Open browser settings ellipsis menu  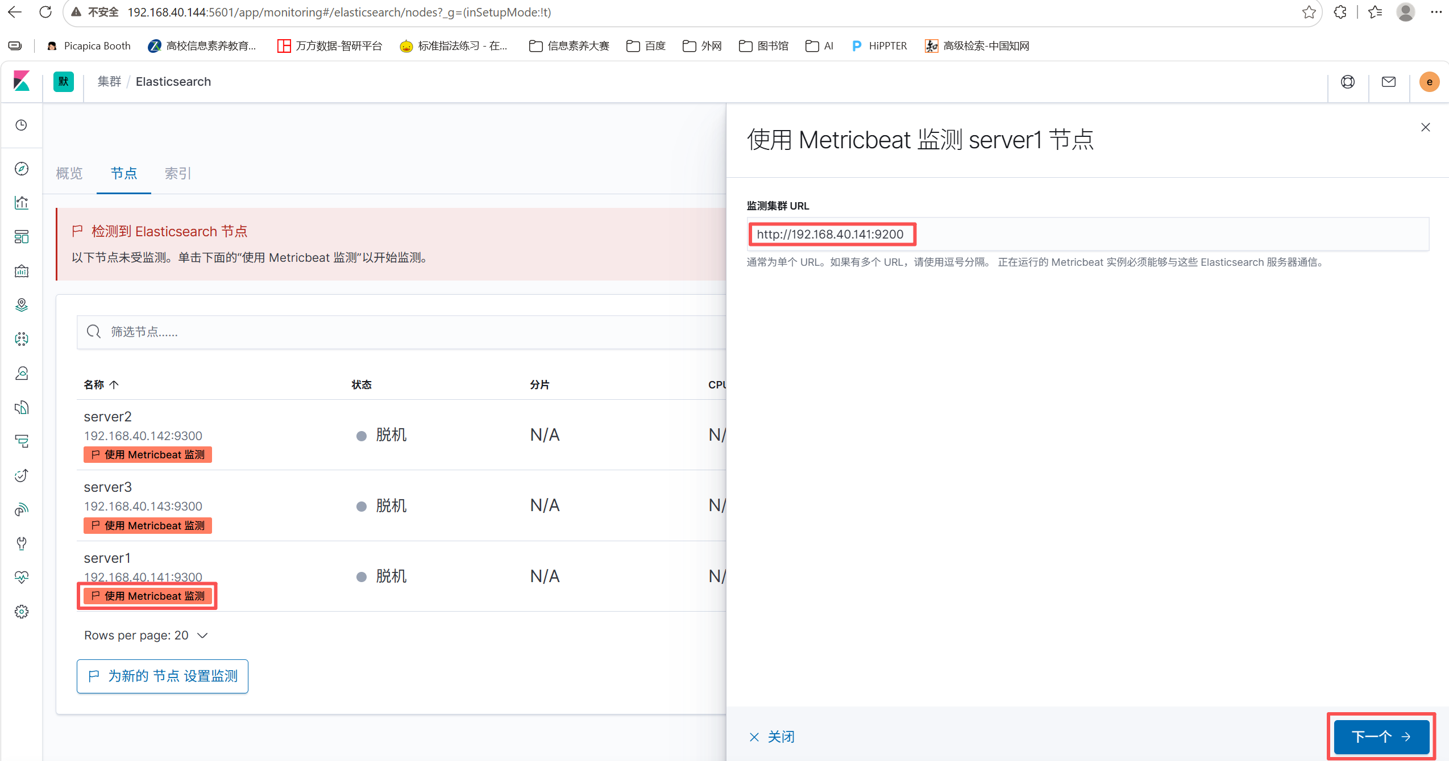(1436, 12)
